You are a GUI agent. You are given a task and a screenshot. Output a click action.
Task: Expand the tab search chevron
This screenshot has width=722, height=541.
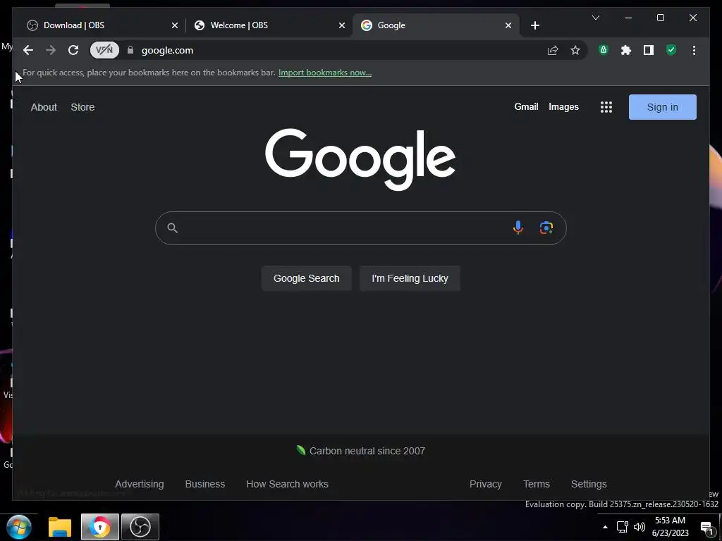pos(595,18)
